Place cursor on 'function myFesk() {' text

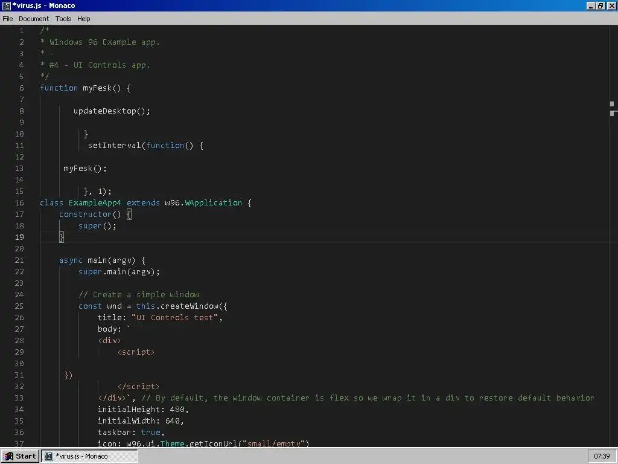[x=85, y=88]
